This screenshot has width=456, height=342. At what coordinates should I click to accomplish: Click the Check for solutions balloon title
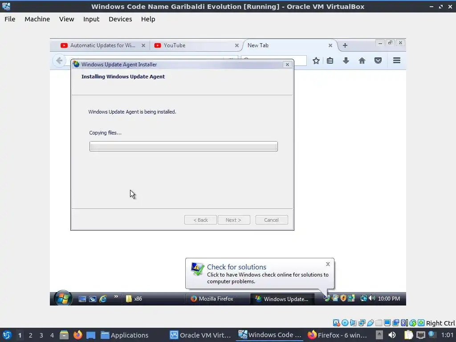pos(236,267)
